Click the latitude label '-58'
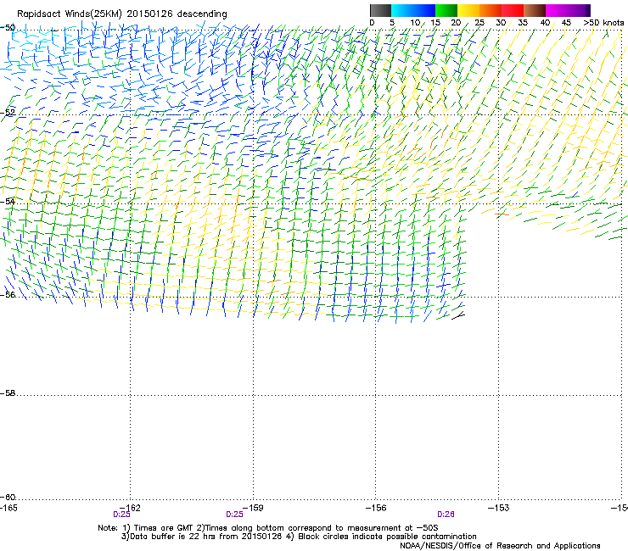 coord(8,393)
